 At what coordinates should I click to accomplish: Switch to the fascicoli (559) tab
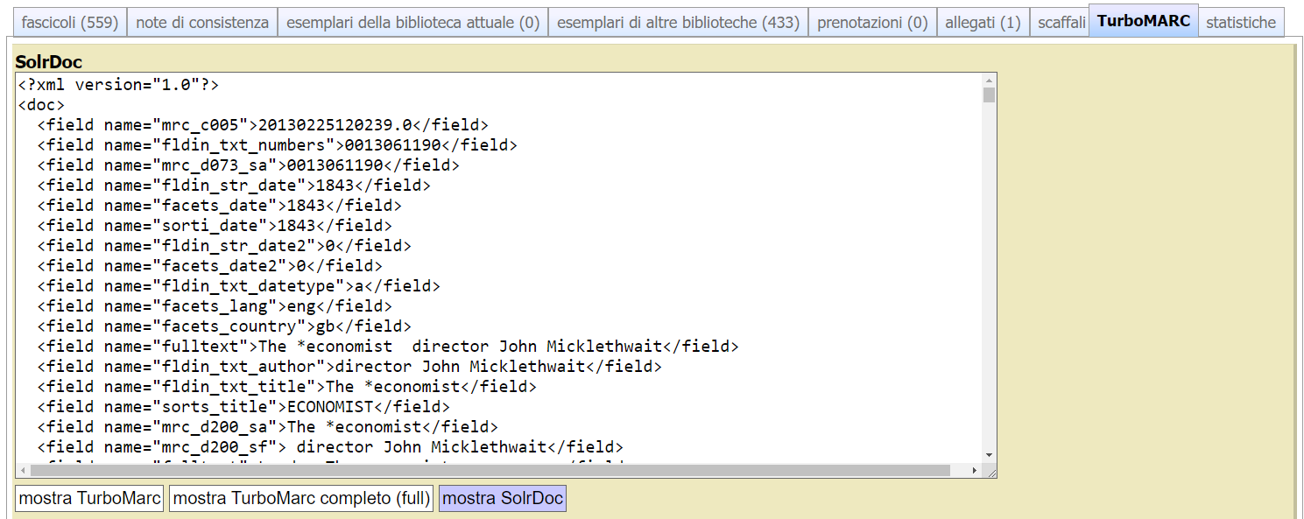[x=70, y=22]
